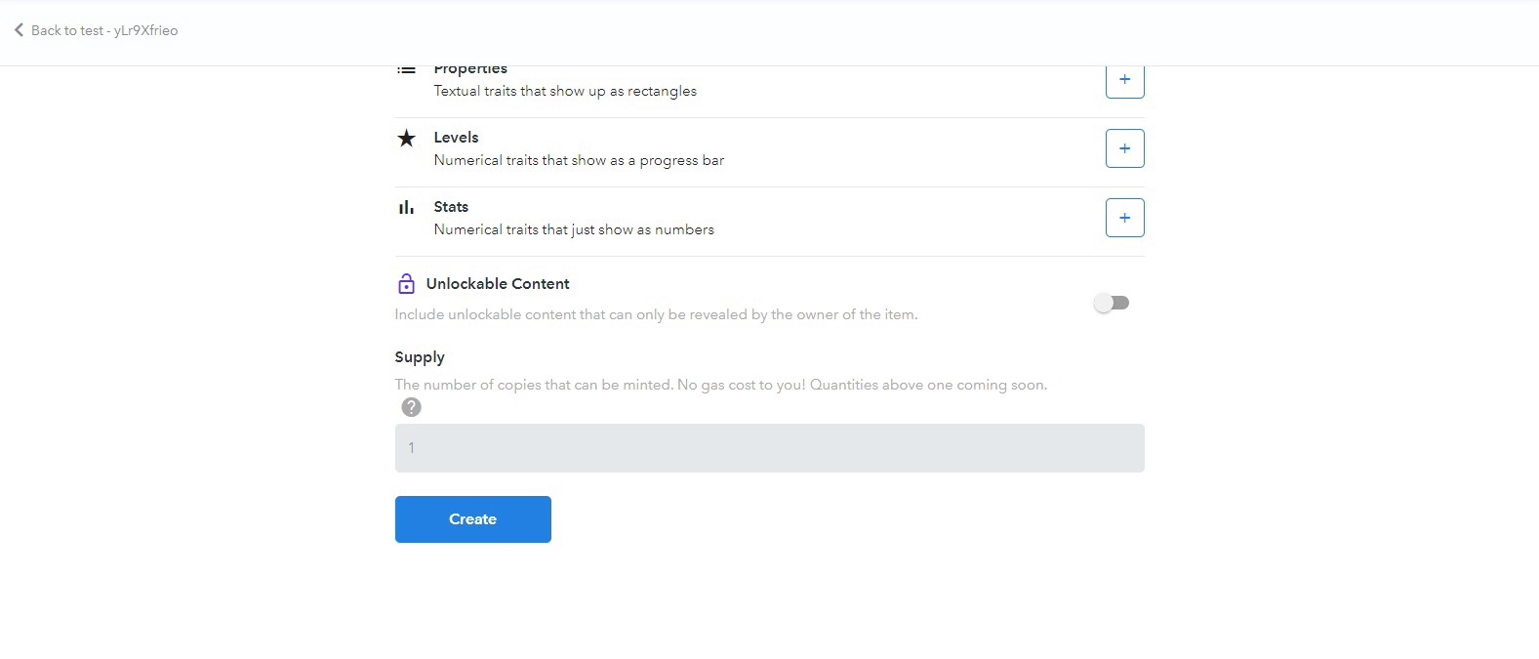Add stats using the plus button
The height and width of the screenshot is (659, 1539).
point(1124,218)
